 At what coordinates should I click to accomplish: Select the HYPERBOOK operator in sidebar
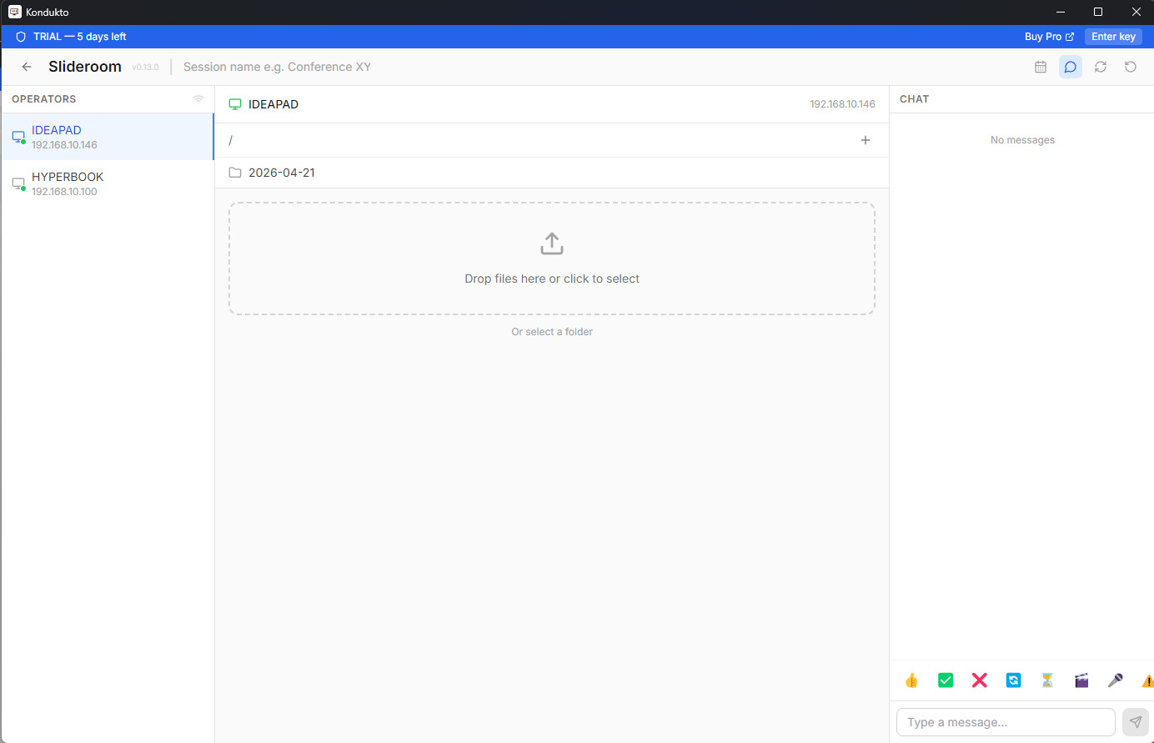(108, 183)
